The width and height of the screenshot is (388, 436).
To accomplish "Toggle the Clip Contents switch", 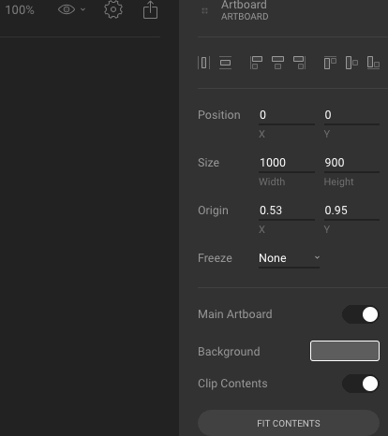I will (361, 384).
